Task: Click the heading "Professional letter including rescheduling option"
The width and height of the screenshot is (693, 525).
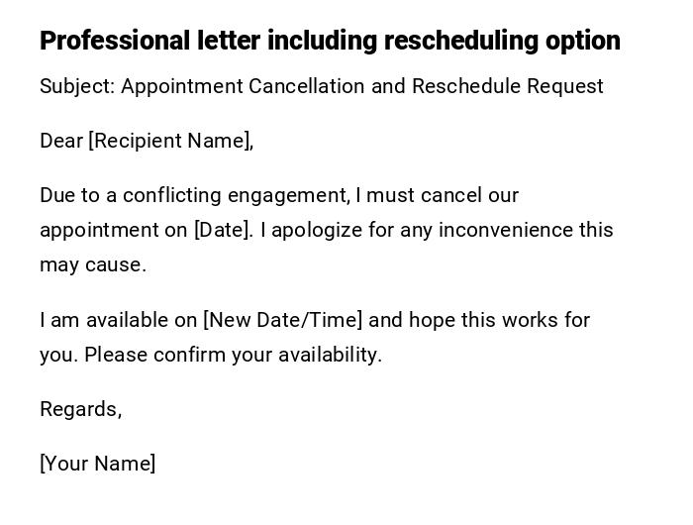Action: (330, 41)
